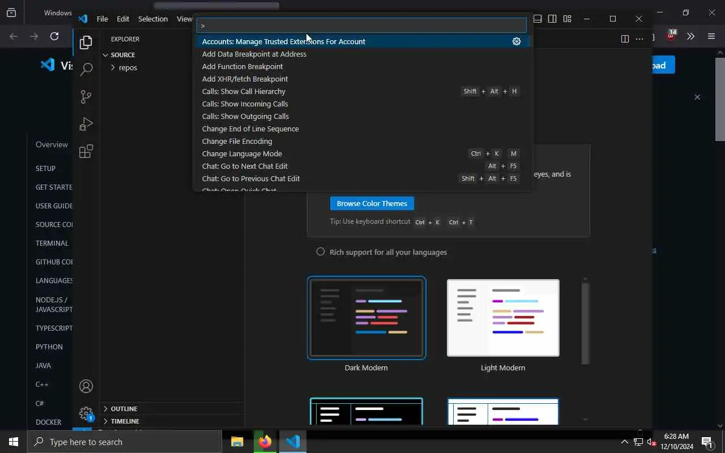
Task: Run Chat: Go to Next Chat Edit
Action: point(362,166)
